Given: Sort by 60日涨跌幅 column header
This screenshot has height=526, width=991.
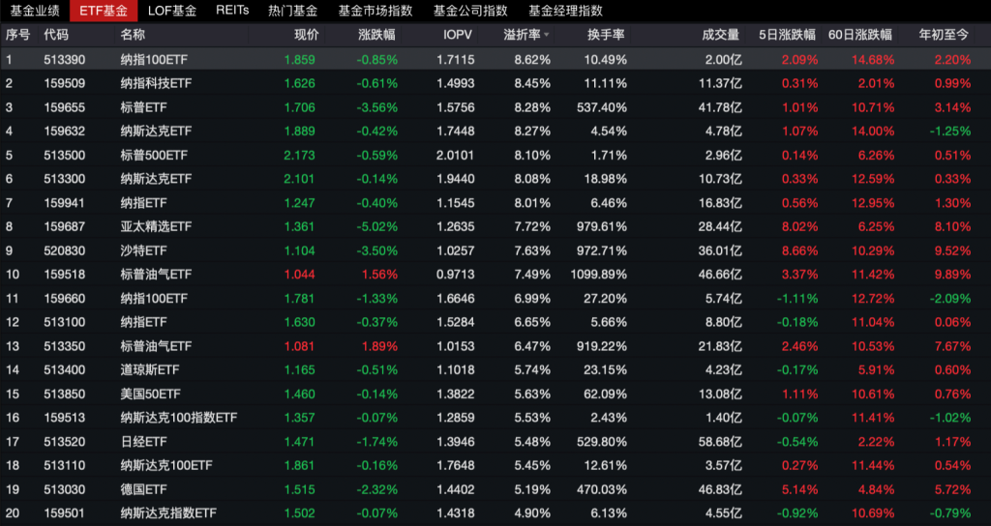Looking at the screenshot, I should point(860,36).
